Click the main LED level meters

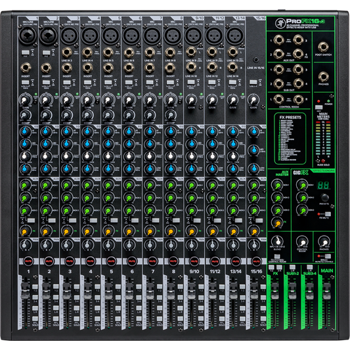pos(323,139)
